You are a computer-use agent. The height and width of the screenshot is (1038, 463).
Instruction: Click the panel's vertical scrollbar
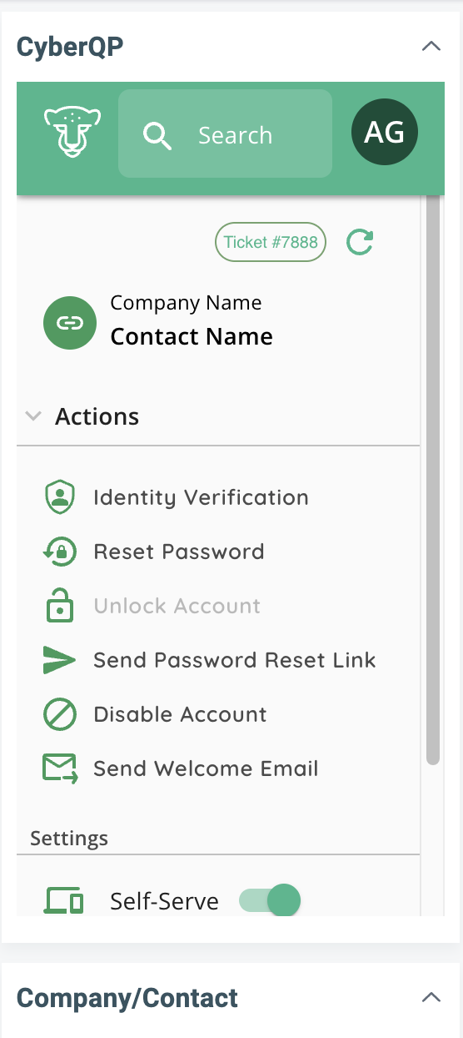click(432, 479)
